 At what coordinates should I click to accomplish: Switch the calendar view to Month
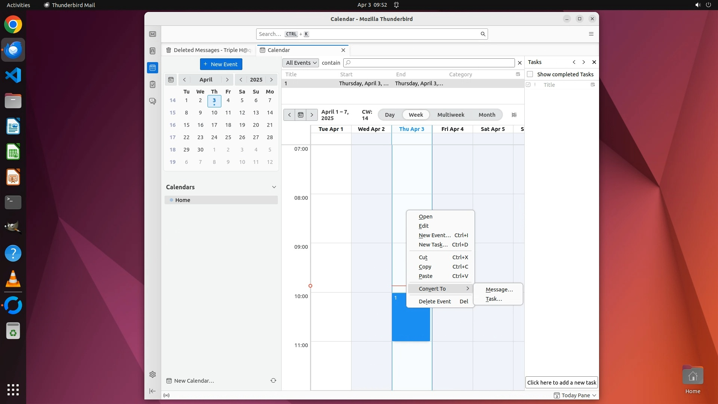pyautogui.click(x=487, y=115)
